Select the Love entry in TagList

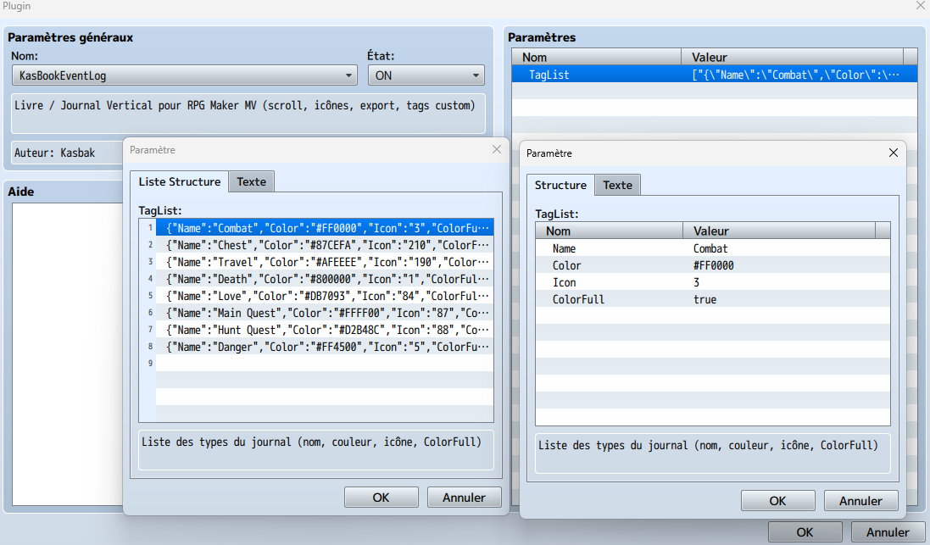click(325, 296)
